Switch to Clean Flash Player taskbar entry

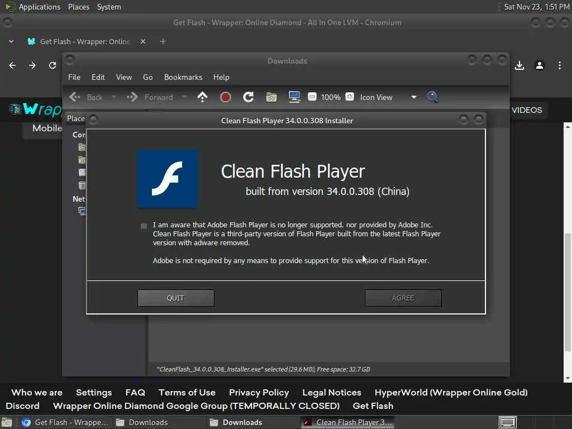348,422
